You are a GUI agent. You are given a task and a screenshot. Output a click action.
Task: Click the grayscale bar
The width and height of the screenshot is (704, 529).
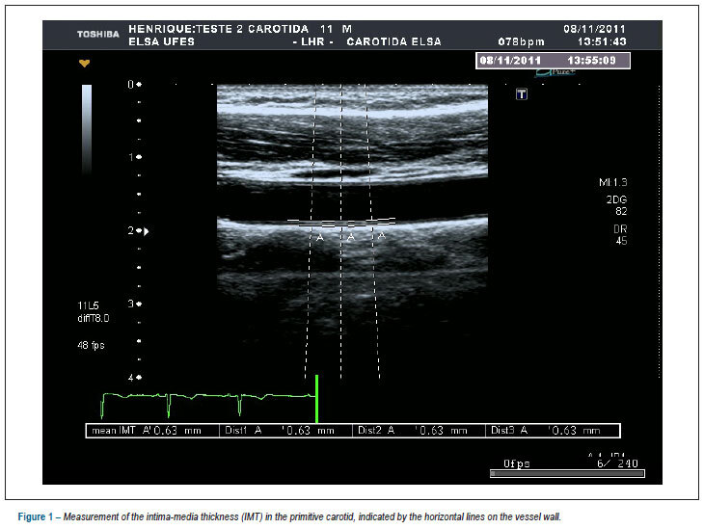coord(87,129)
